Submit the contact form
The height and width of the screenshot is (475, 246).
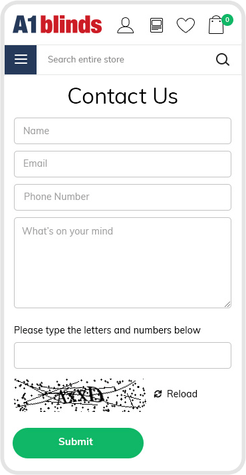click(78, 443)
